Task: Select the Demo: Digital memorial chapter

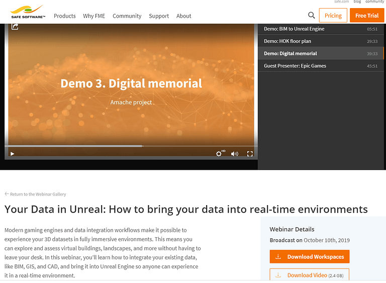Action: 321,53
